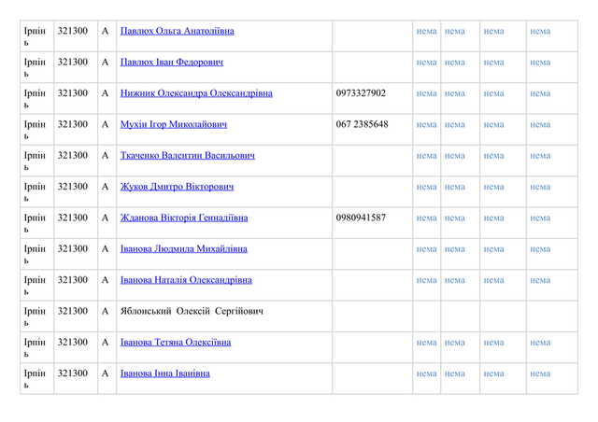This screenshot has height=422, width=598.
Task: Click phone number 0980941587 in Жданова row
Action: coord(361,218)
